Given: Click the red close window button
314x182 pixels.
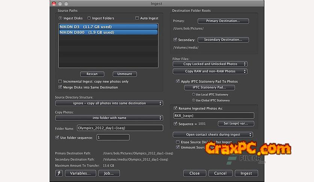Looking at the screenshot, I should pos(54,4).
